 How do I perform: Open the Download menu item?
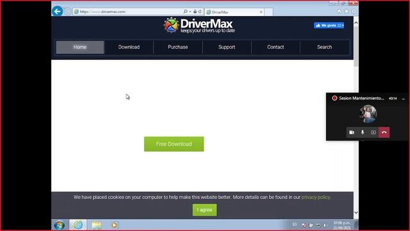point(129,47)
